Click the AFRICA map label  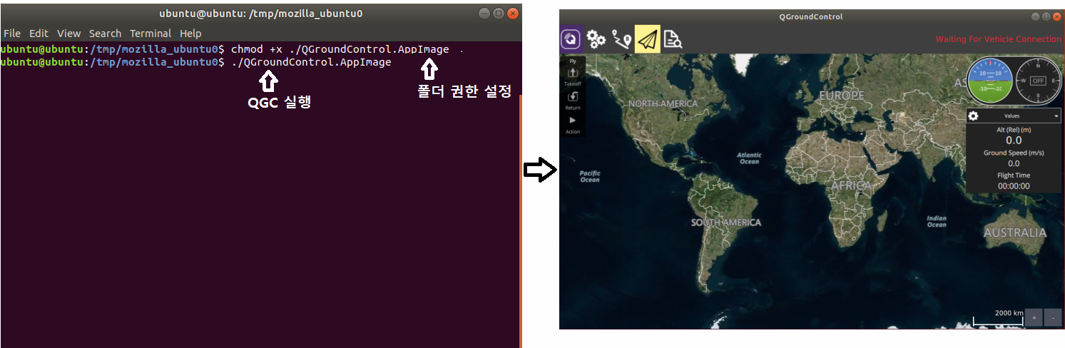pos(851,185)
